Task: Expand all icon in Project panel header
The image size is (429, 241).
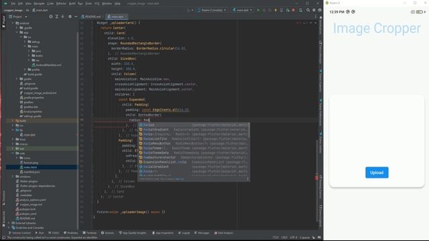Action: point(57,17)
